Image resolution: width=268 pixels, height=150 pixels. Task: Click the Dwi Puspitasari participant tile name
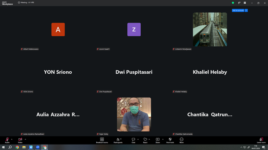[134, 72]
